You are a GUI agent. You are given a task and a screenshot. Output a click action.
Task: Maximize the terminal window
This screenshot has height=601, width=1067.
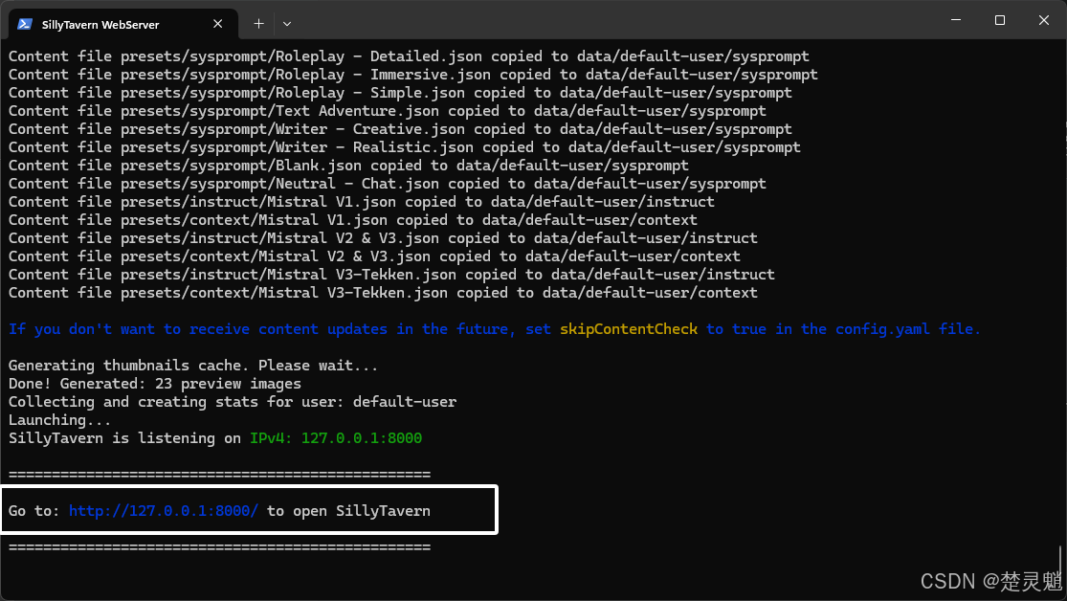tap(1000, 20)
